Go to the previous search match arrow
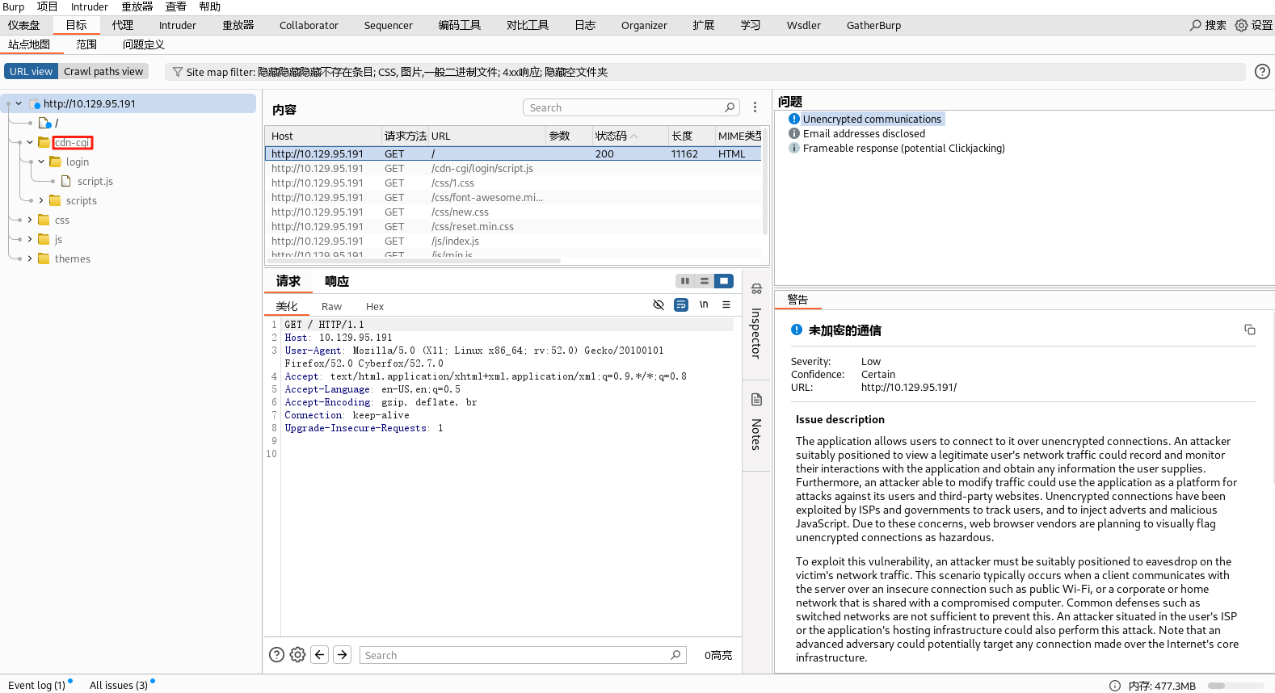Image resolution: width=1275 pixels, height=693 pixels. coord(320,655)
